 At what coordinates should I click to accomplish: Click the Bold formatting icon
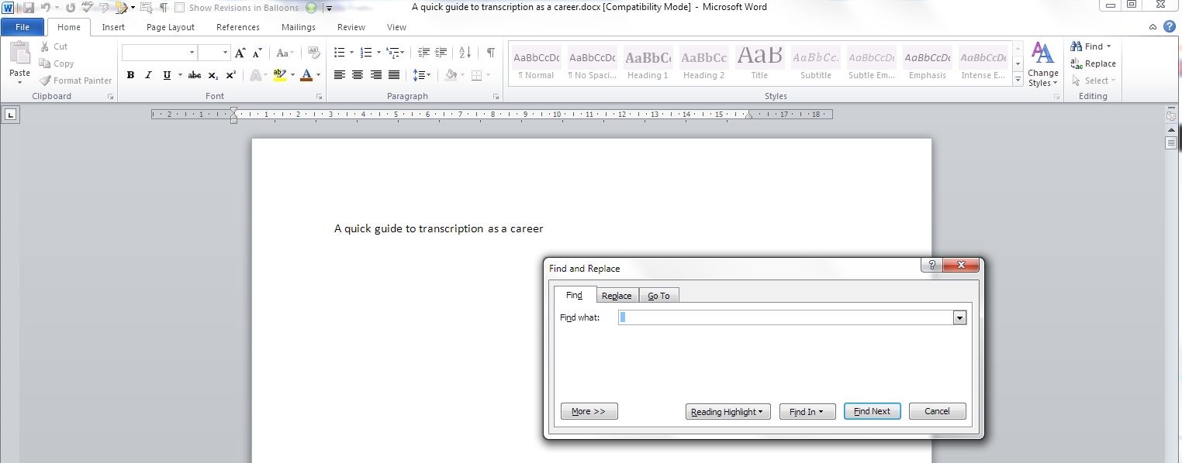(130, 75)
